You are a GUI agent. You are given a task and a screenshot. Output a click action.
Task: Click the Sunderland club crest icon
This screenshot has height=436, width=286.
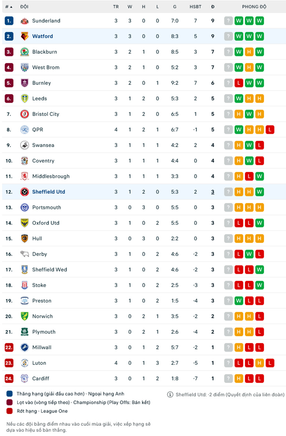point(25,21)
